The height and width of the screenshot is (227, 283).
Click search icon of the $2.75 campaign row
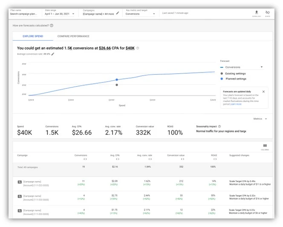[x=20, y=196]
